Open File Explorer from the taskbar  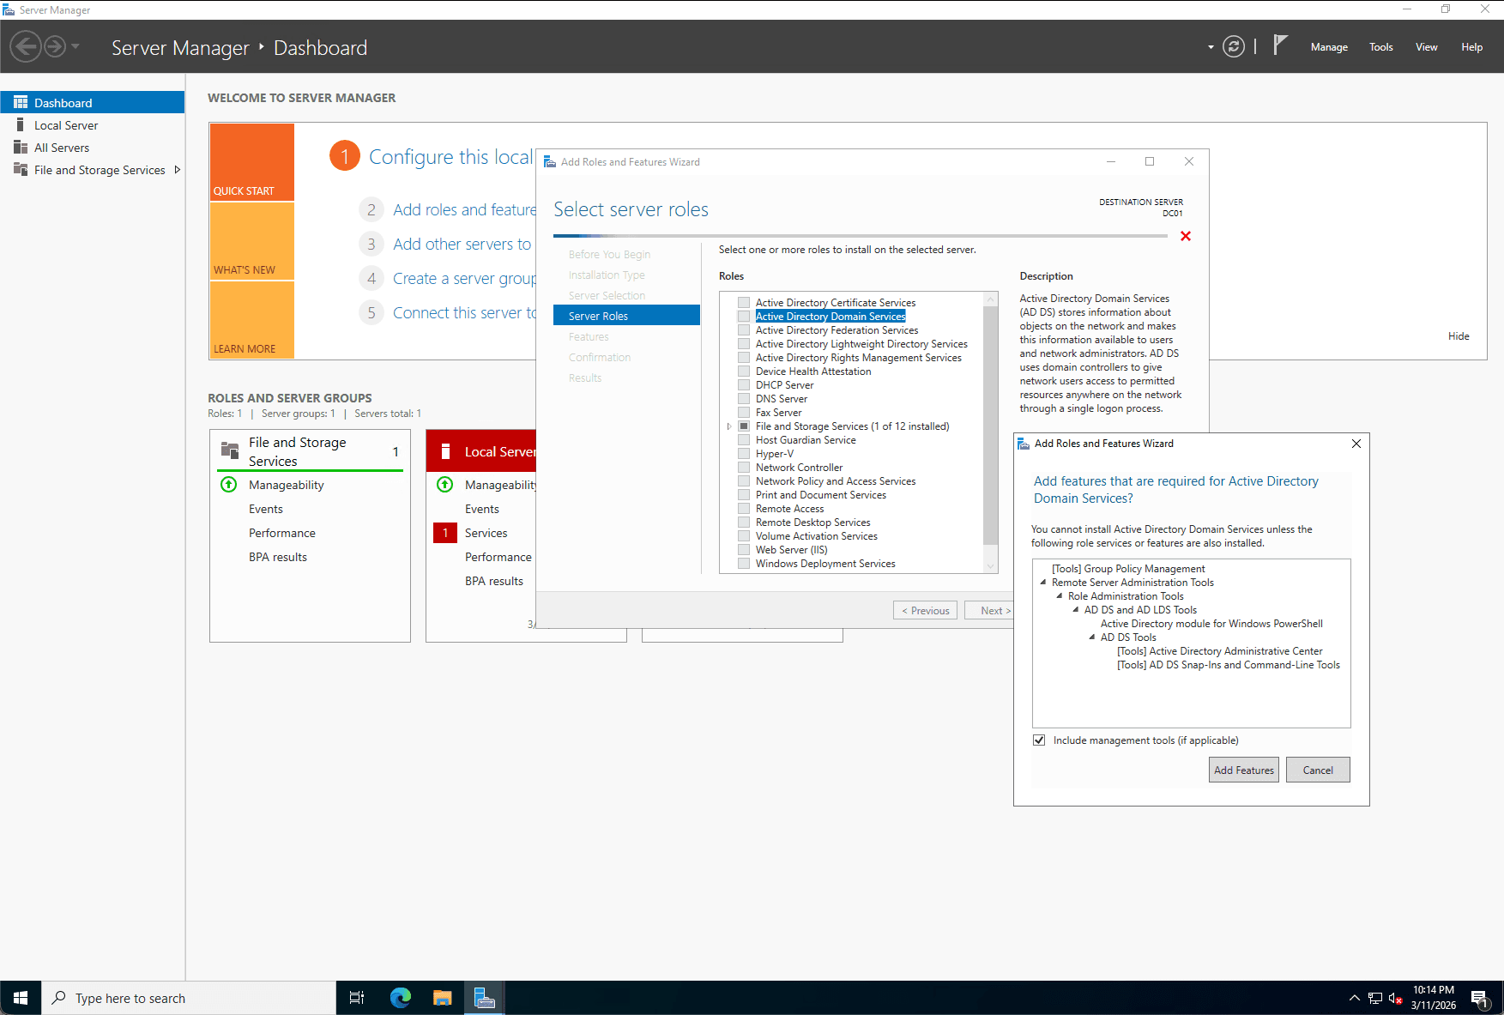click(443, 998)
